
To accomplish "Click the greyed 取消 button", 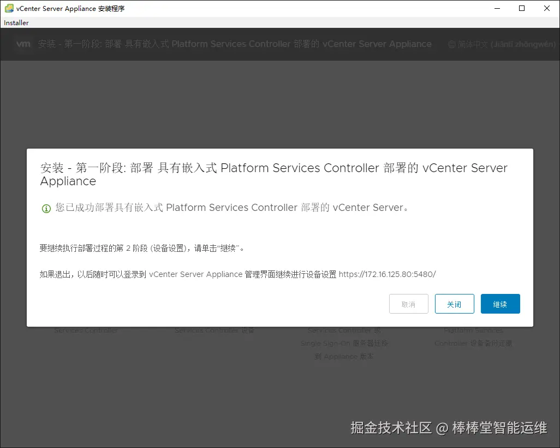I will (x=409, y=304).
